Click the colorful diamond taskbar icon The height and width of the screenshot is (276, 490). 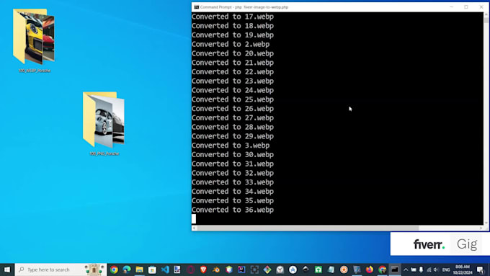tap(267, 270)
